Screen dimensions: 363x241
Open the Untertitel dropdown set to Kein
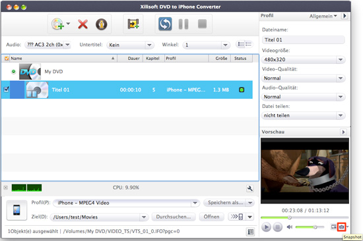pos(130,45)
